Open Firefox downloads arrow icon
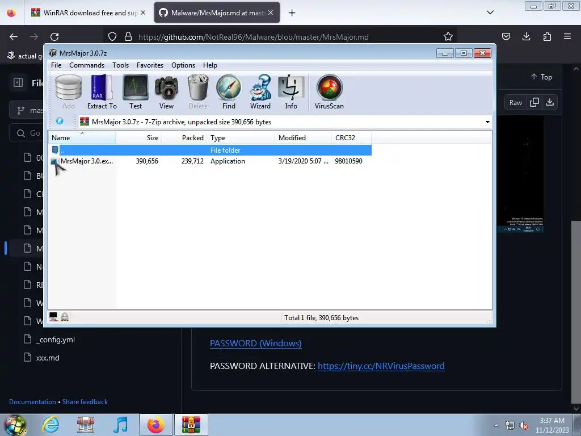581x436 pixels. tap(526, 36)
